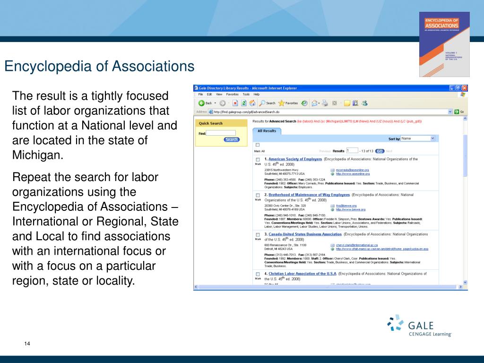Click the email icon for Brotherhood of Maintenance
The height and width of the screenshot is (363, 484).
click(332, 206)
